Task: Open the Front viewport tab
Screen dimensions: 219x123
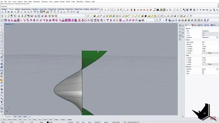Action: coord(20,116)
